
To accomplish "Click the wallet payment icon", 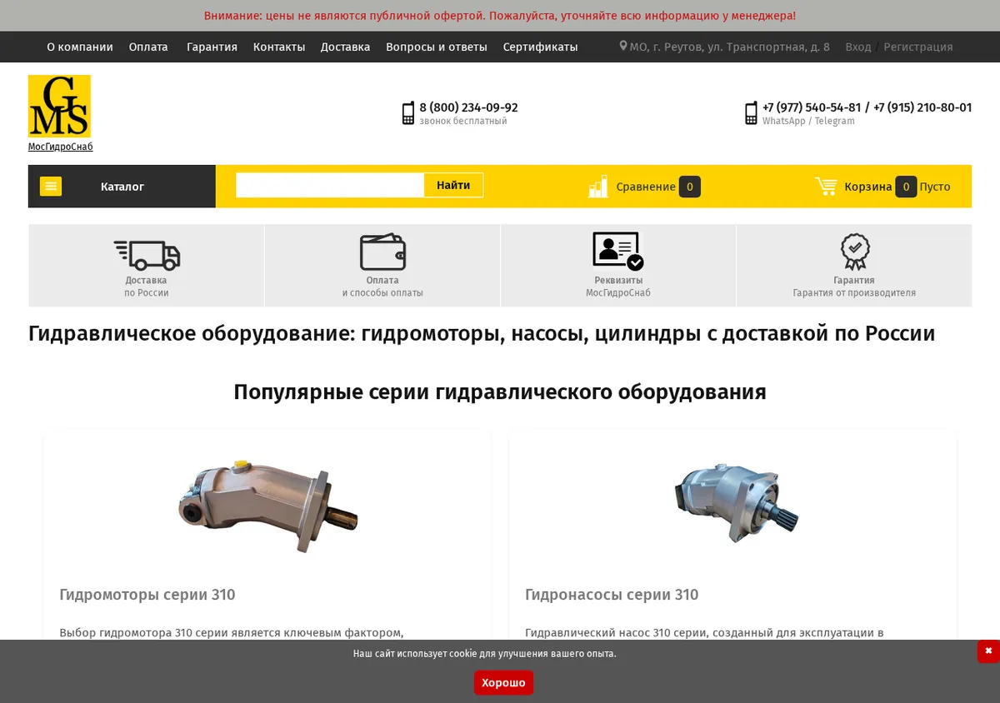I will 382,252.
